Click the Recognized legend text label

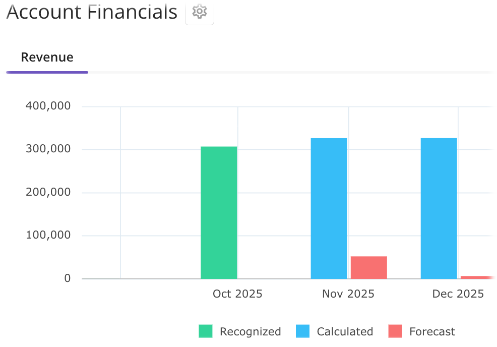pos(250,331)
